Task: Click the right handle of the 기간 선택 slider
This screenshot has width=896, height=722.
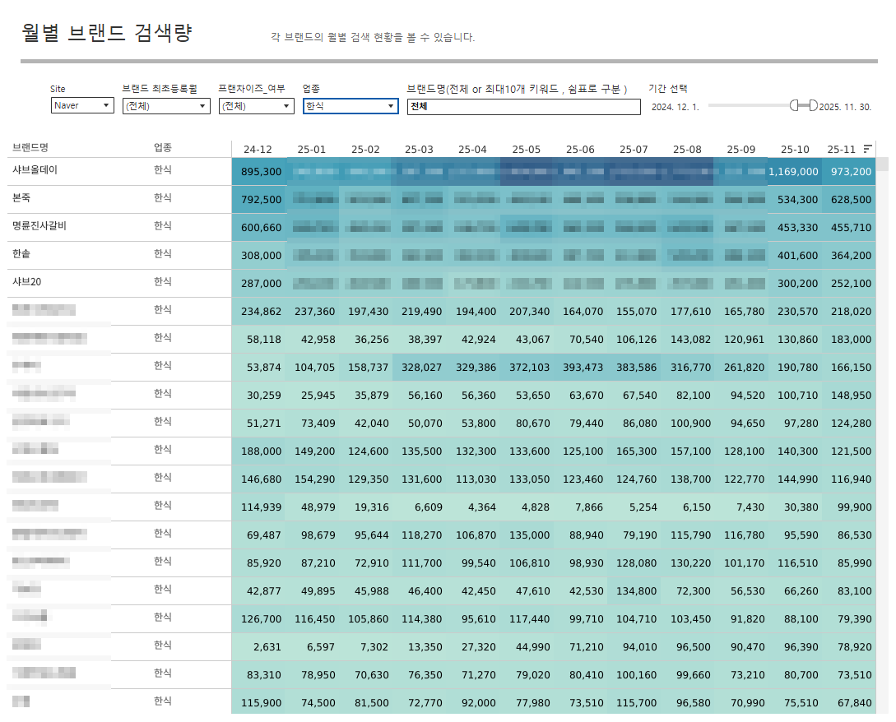Action: point(813,105)
